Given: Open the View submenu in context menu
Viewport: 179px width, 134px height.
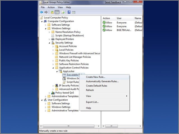Looking at the screenshot, I should (x=104, y=96).
